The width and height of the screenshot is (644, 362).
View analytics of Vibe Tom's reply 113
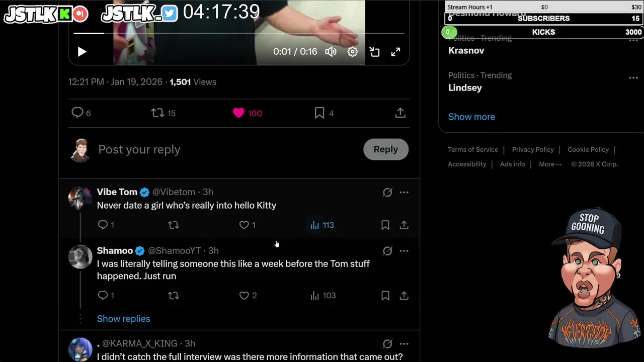(322, 225)
